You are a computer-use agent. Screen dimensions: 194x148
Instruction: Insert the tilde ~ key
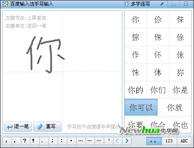tap(99, 141)
